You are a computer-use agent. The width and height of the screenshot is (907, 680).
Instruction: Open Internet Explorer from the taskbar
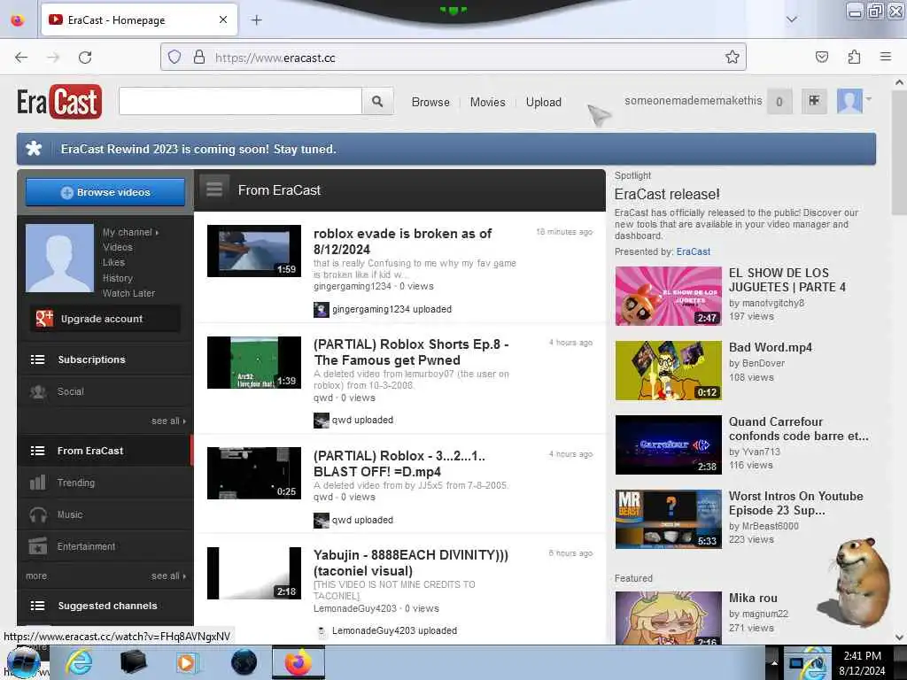[79, 662]
